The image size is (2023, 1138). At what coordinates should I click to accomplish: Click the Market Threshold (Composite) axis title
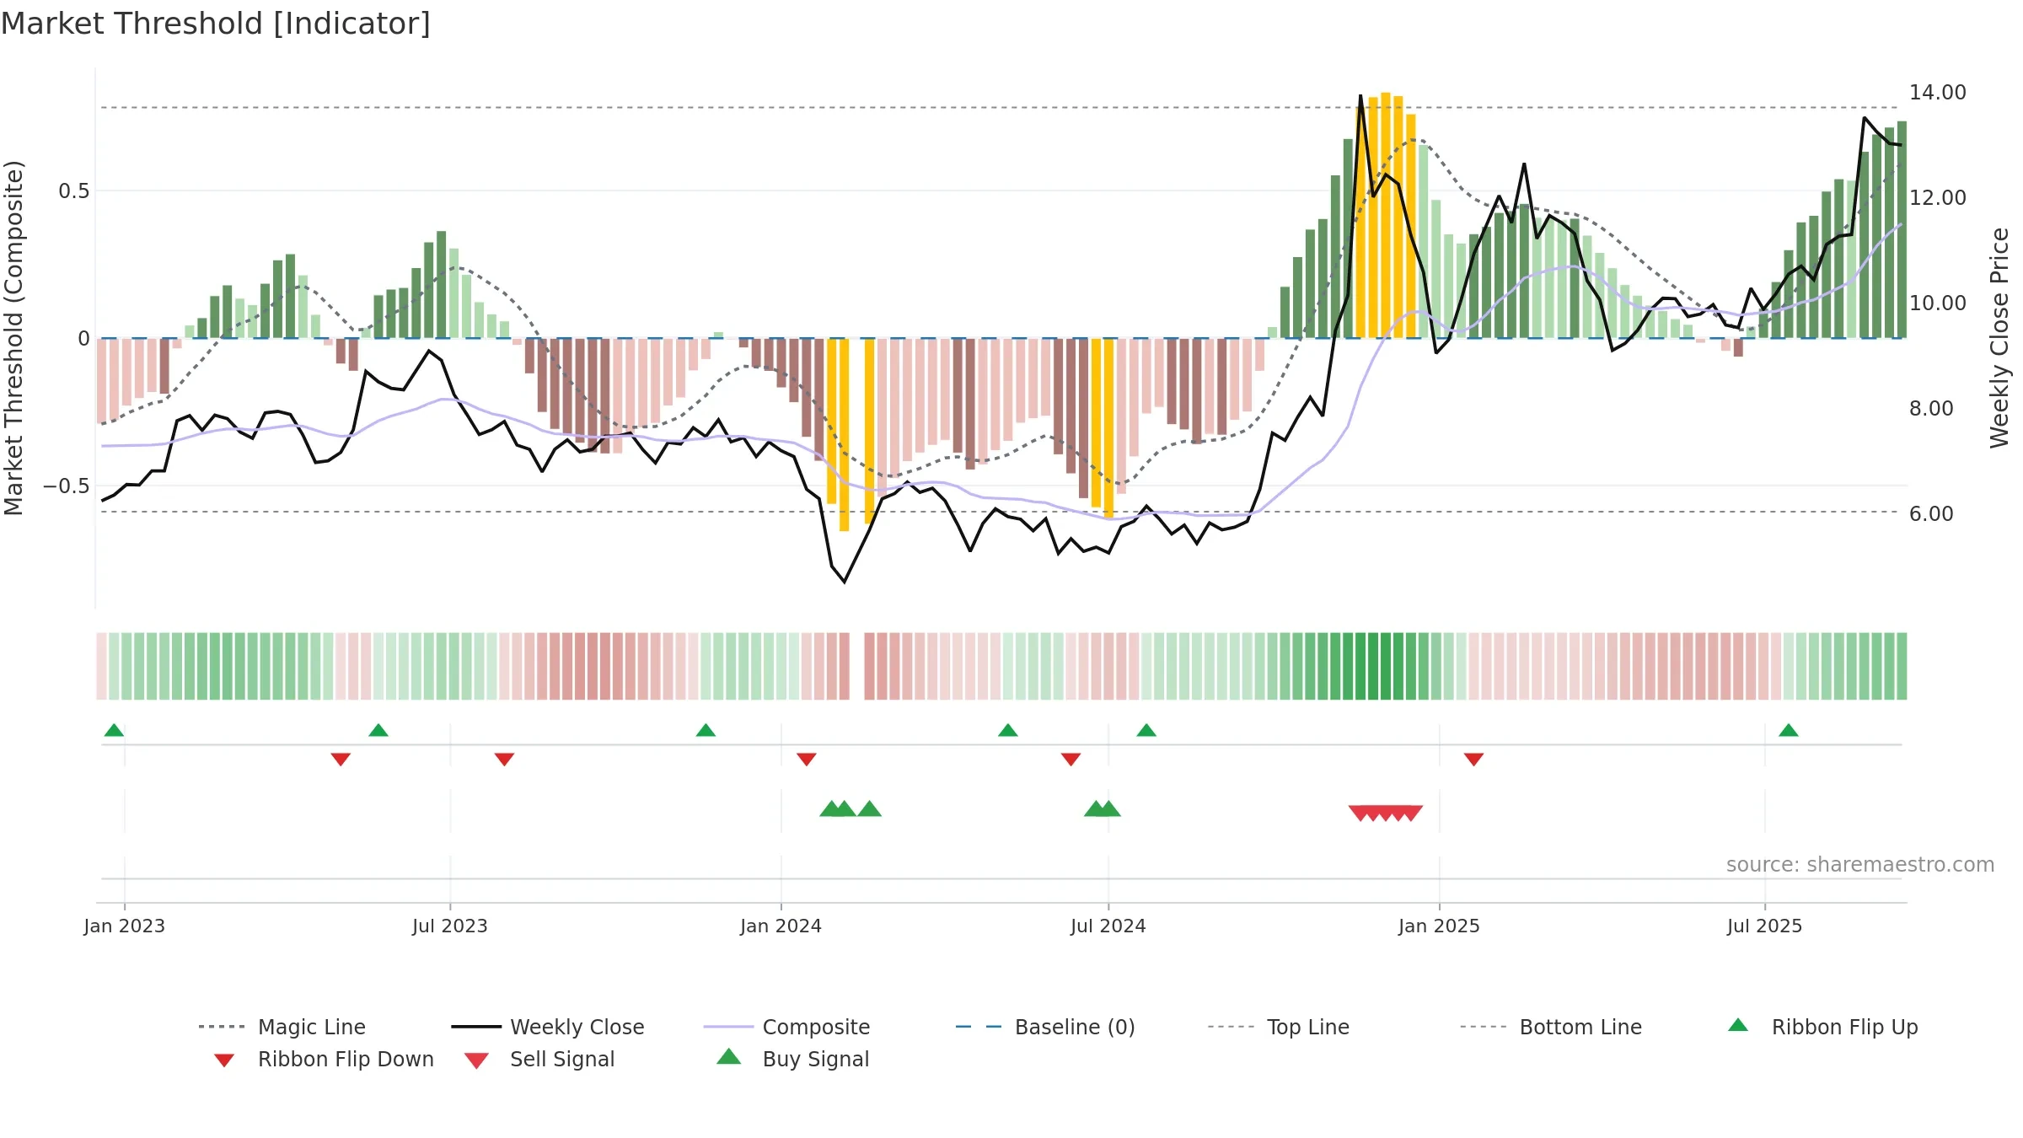click(x=13, y=337)
